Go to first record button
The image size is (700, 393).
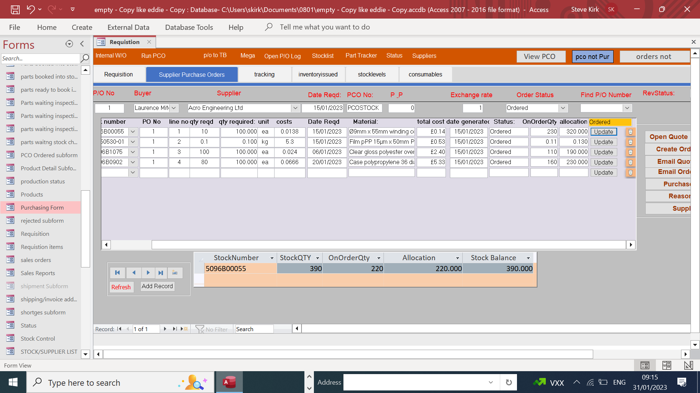pyautogui.click(x=117, y=273)
